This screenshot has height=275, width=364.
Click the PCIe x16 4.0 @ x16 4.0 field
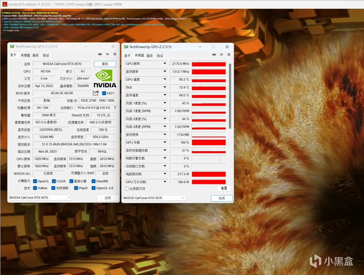click(94, 108)
